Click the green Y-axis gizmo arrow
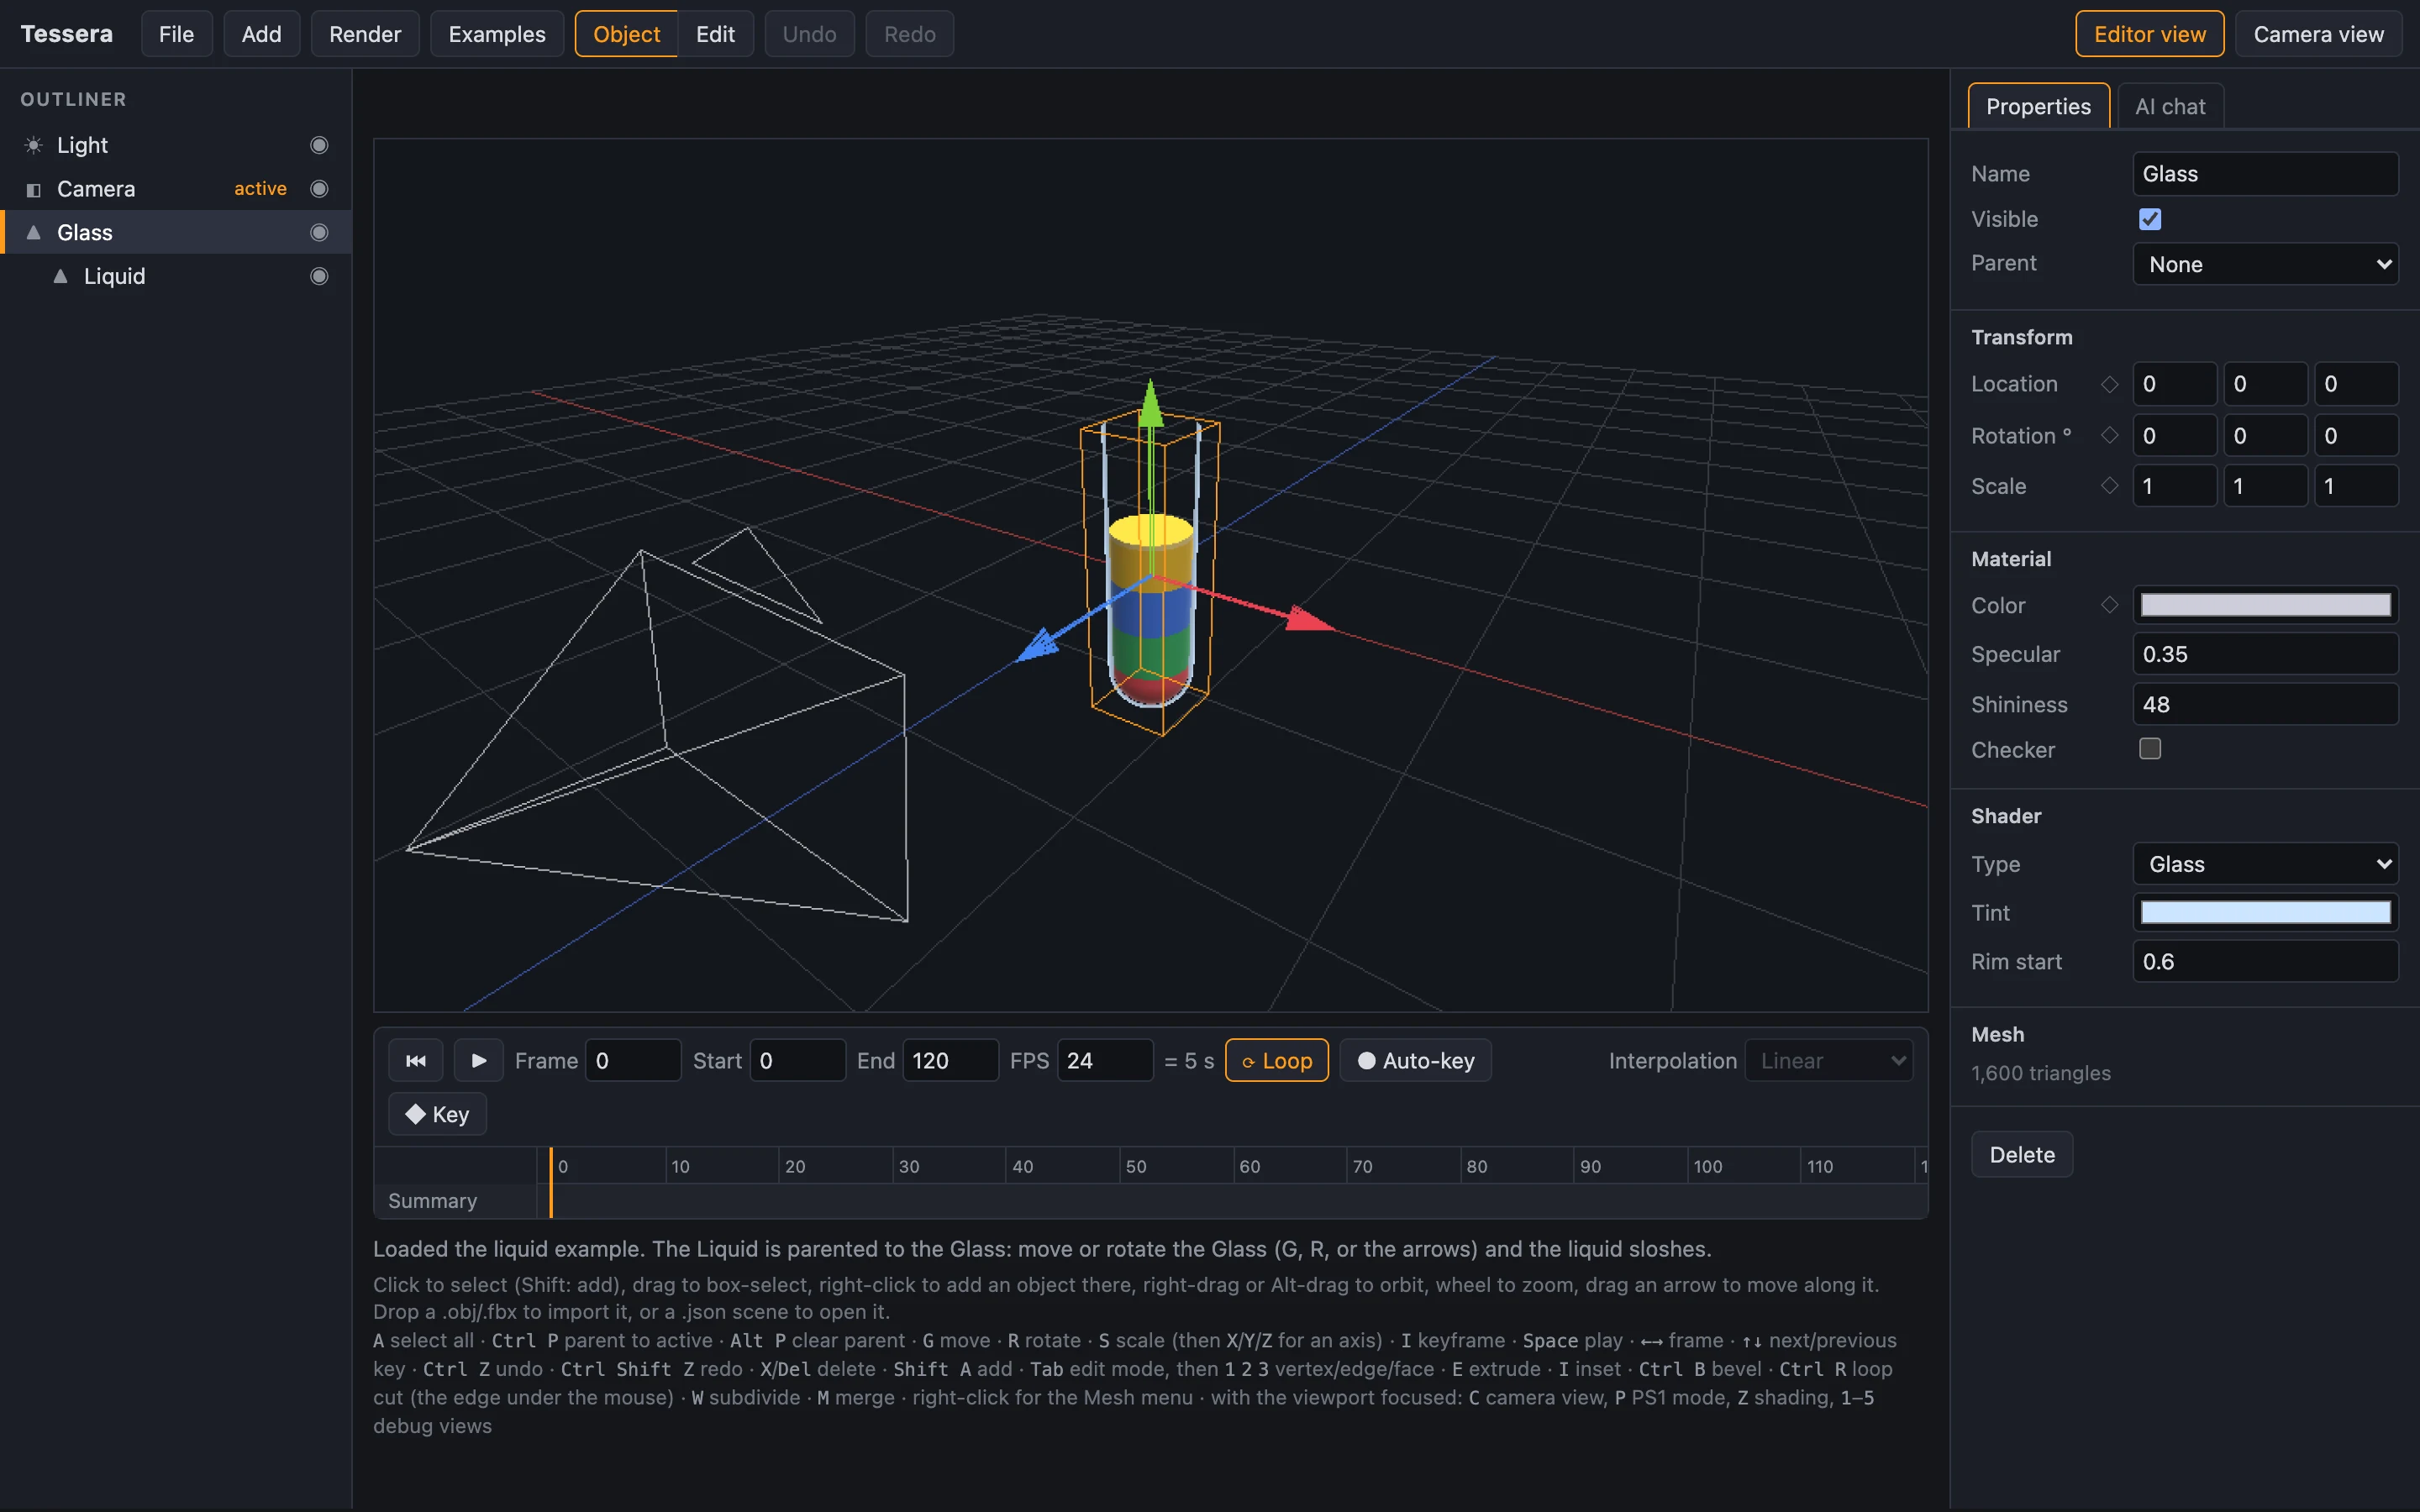This screenshot has height=1512, width=2420. (x=1151, y=403)
